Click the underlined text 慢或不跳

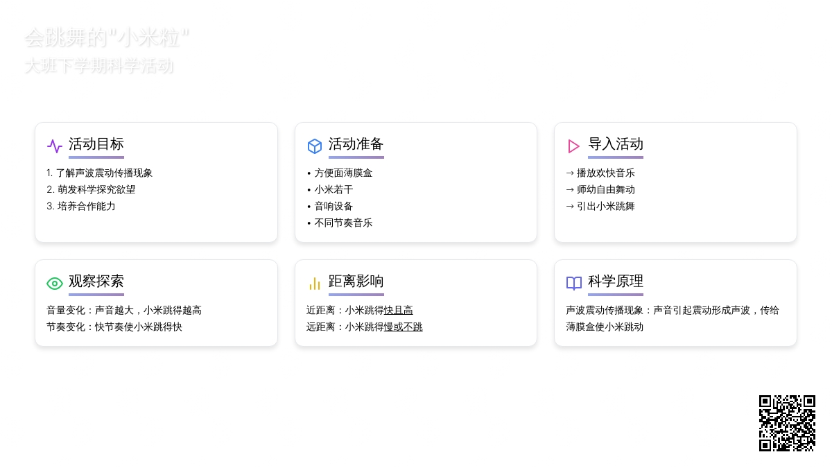[x=404, y=327]
